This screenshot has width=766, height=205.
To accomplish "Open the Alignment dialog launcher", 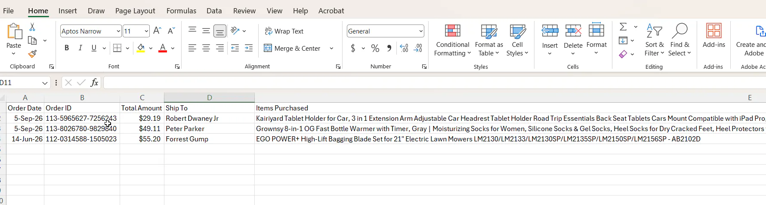I will 338,67.
